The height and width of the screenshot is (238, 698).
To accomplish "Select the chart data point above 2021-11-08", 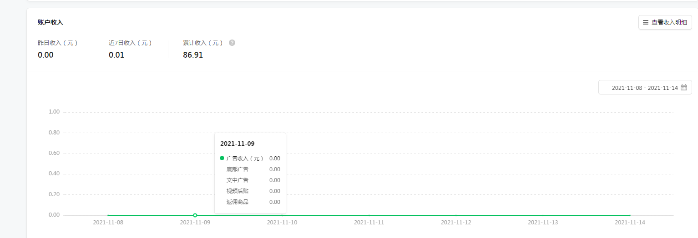I will point(108,215).
